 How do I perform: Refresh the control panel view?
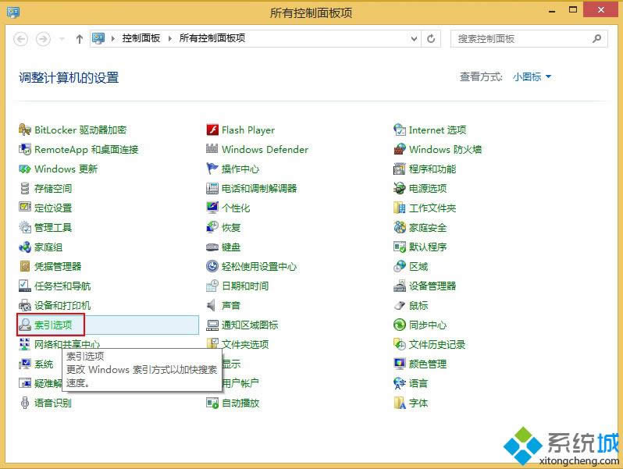(431, 38)
